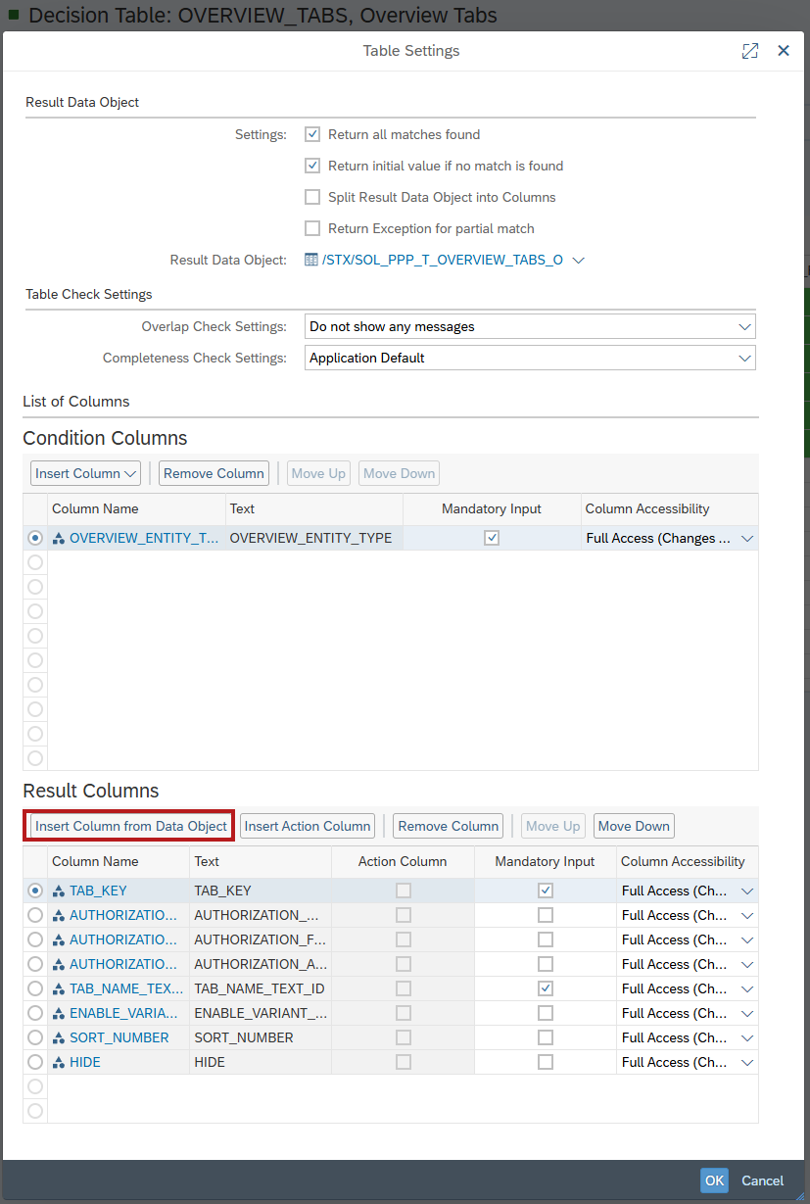Screen dimensions: 810x1204
Task: Open Column Accessibility dropdown for HIDE row
Action: coord(747,1062)
